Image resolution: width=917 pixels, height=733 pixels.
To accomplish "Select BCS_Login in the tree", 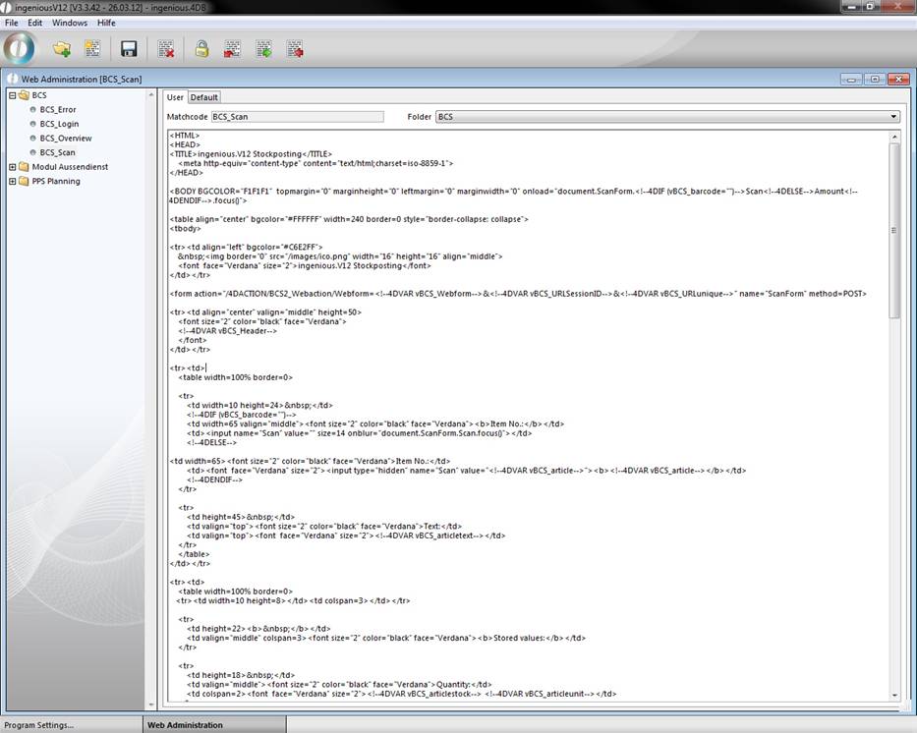I will (59, 124).
